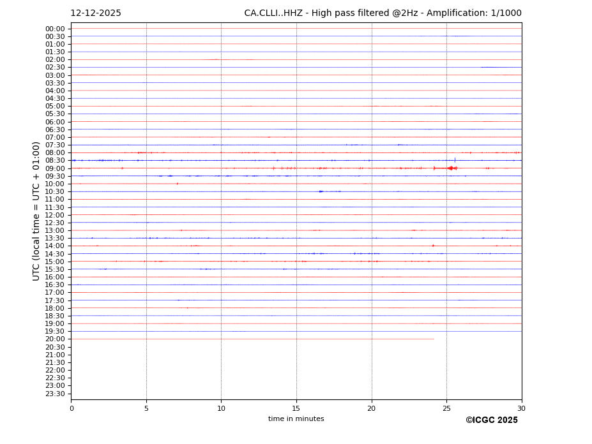Image resolution: width=592 pixels, height=444 pixels.
Task: Select the 20:00 time label on the y-axis
Action: point(55,339)
